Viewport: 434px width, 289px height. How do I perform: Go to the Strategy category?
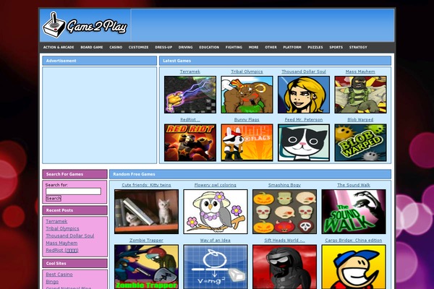pyautogui.click(x=358, y=47)
